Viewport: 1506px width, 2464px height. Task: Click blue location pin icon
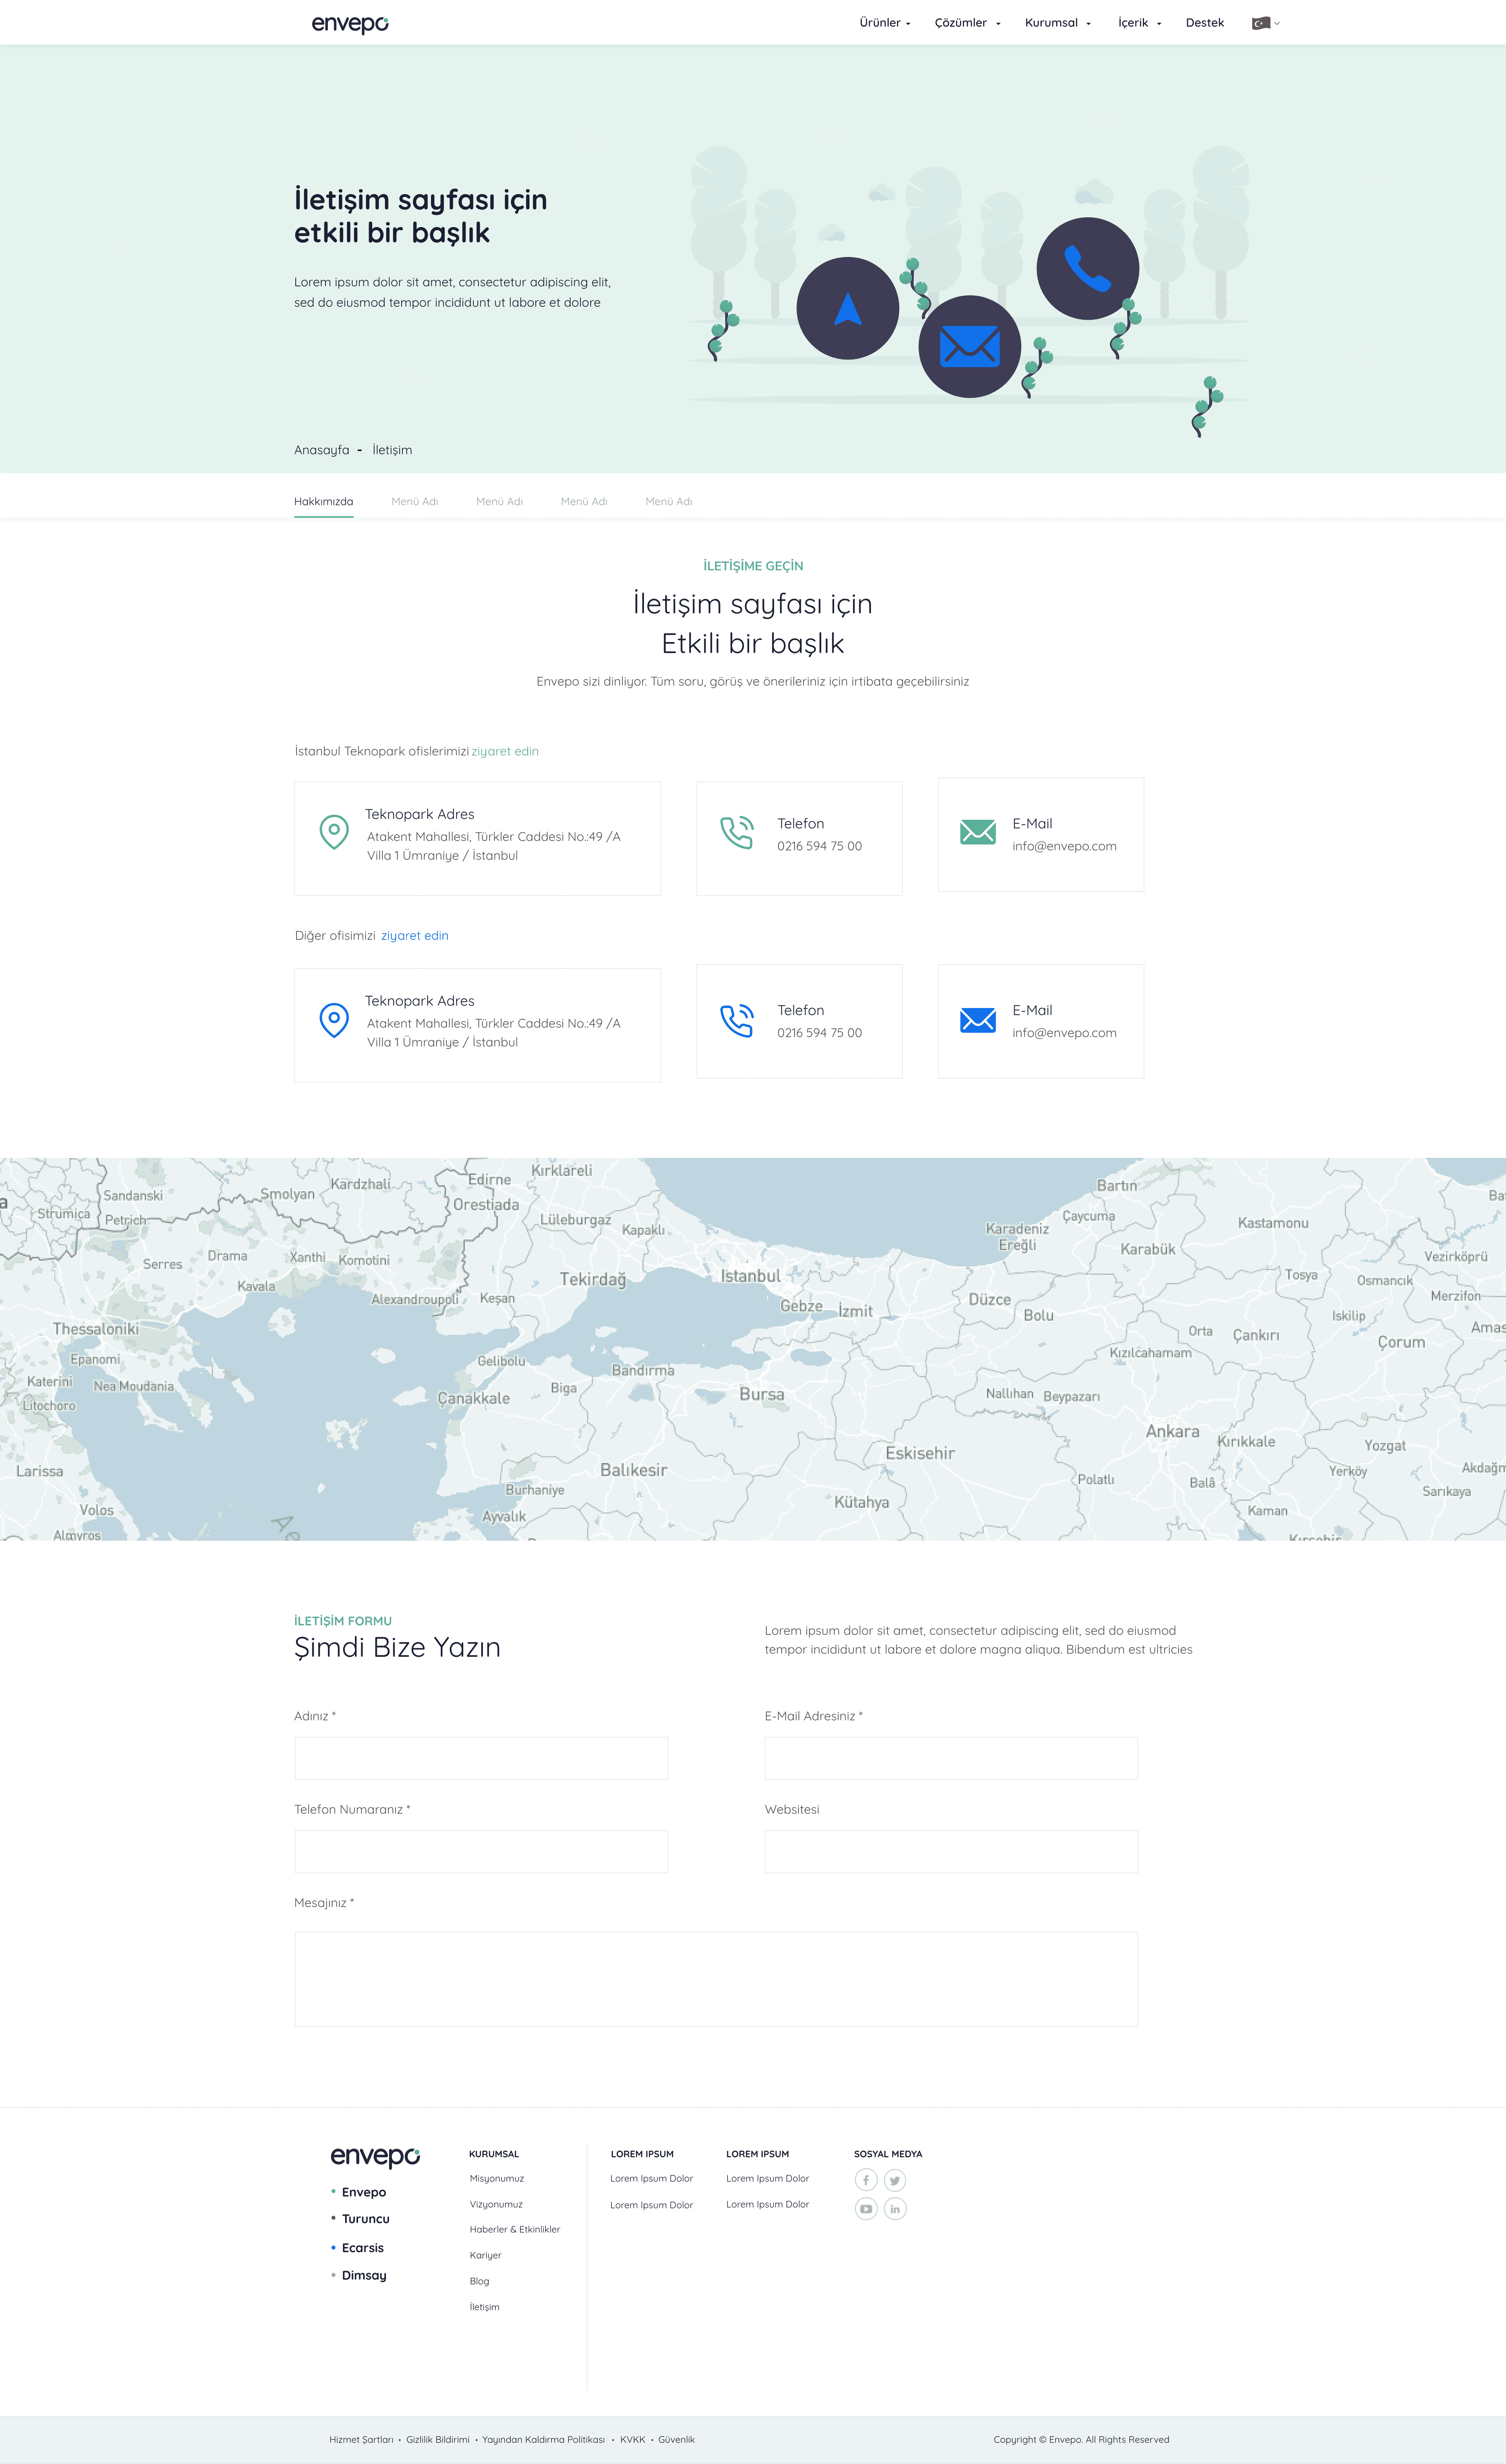point(334,1020)
